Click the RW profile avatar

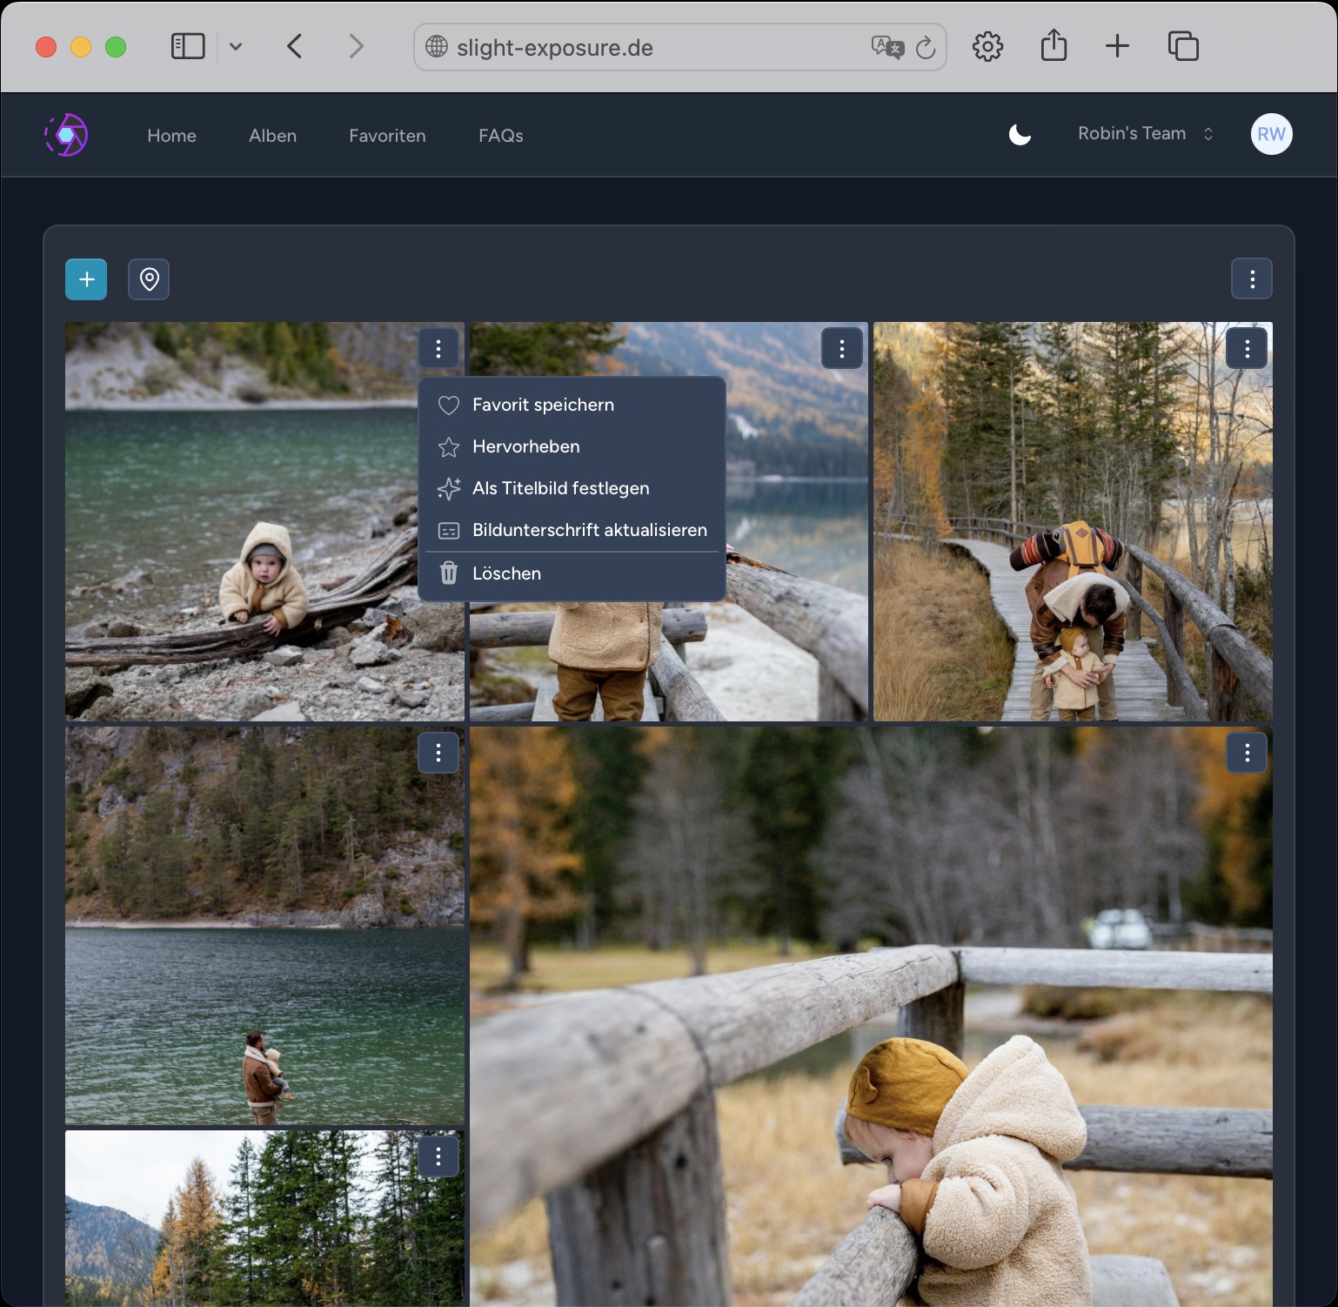coord(1271,134)
